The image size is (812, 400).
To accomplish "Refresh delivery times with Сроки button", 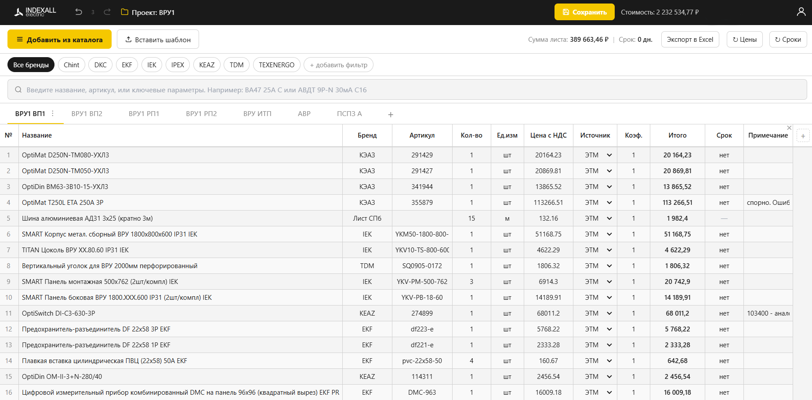I will [x=788, y=40].
